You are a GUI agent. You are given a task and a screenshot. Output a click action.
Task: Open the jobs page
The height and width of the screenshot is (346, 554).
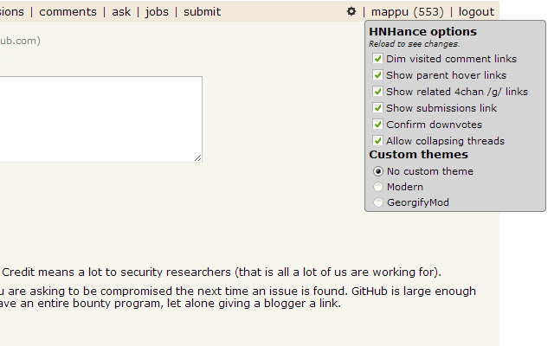pos(157,12)
